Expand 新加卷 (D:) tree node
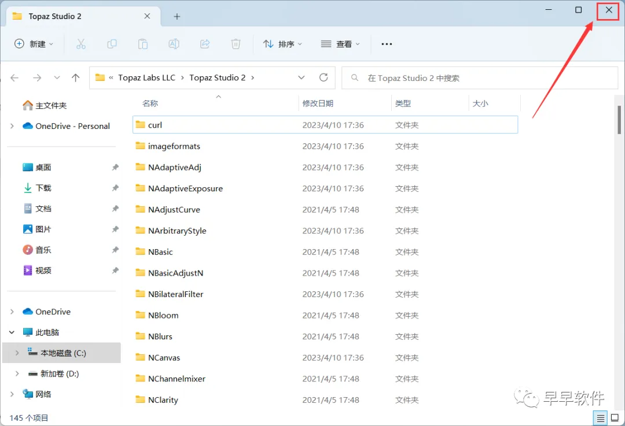This screenshot has height=426, width=625. click(x=17, y=374)
